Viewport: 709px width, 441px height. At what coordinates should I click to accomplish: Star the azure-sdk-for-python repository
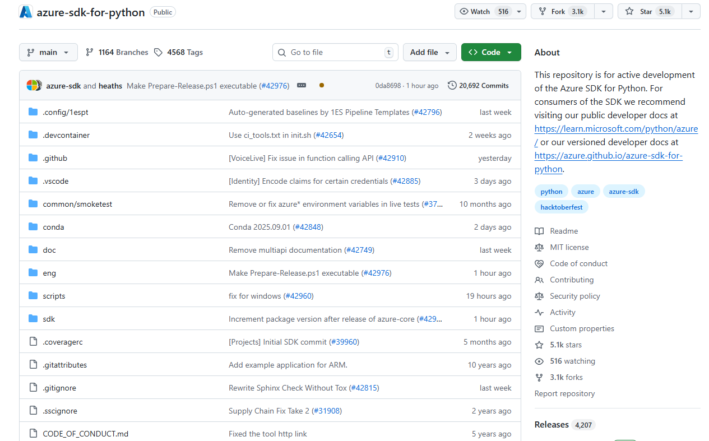pos(651,11)
